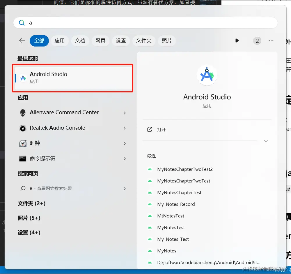Screen dimensions: 291x274
Task: Select the 设置 filter tab
Action: pyautogui.click(x=121, y=41)
